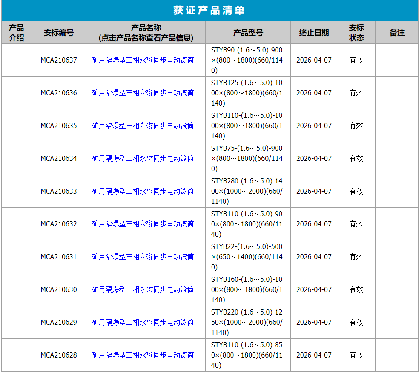
Task: Click the 有效 status in row MCA210634
Action: pyautogui.click(x=356, y=158)
